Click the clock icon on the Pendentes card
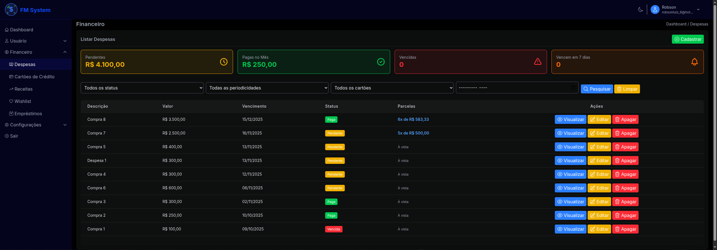Screen dimensions: 717x250 tap(224, 62)
